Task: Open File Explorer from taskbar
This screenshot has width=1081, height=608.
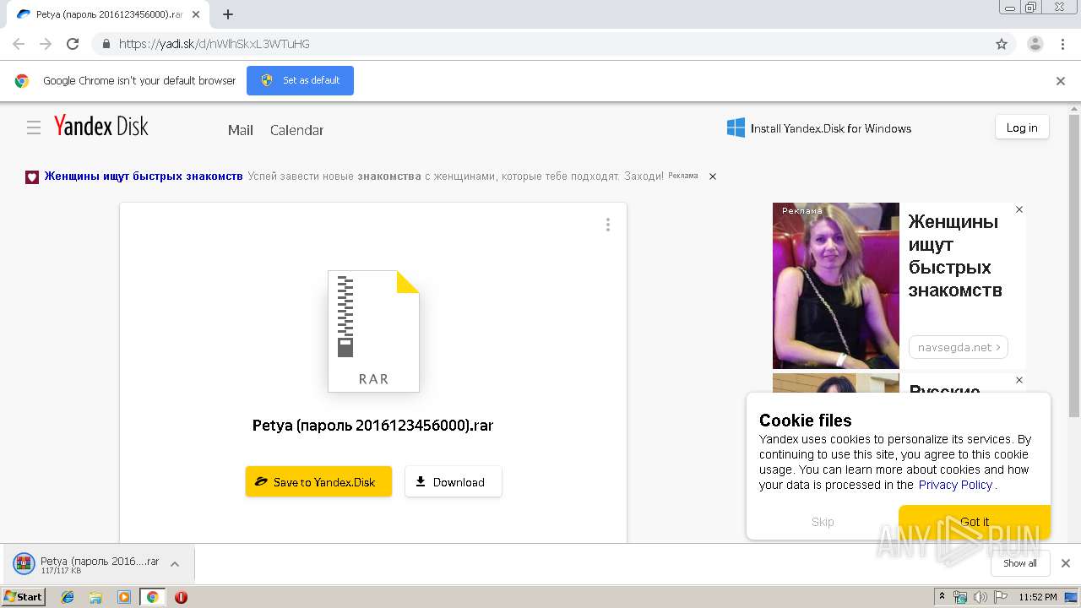Action: 95,597
